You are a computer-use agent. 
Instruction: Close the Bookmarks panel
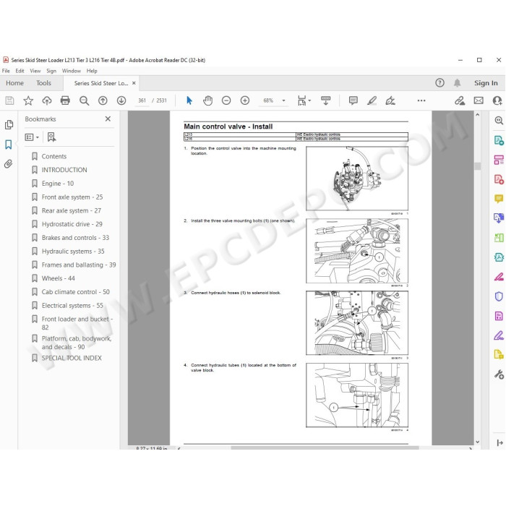click(108, 119)
